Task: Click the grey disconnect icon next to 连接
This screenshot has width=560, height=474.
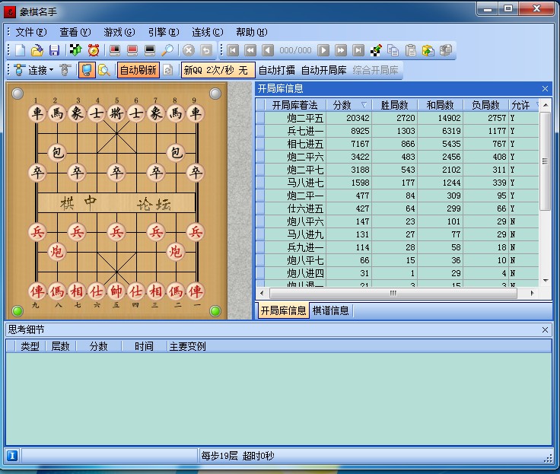Action: pos(65,70)
